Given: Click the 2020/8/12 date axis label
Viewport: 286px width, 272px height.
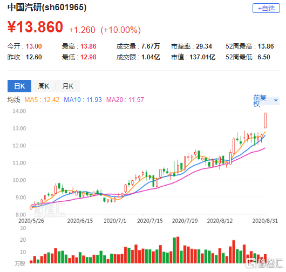Looking at the screenshot, I should (x=220, y=221).
